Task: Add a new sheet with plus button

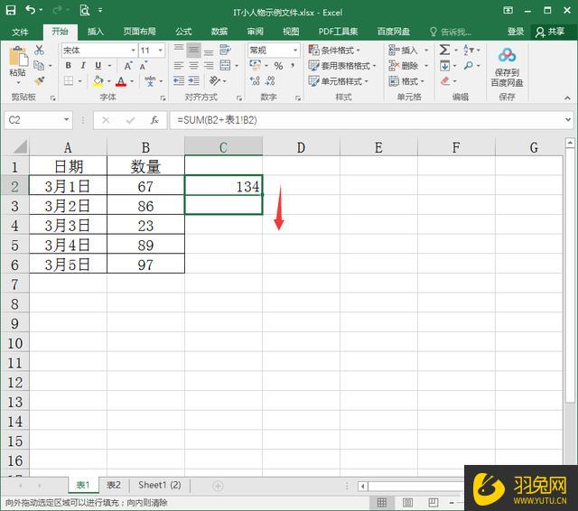Action: [218, 486]
